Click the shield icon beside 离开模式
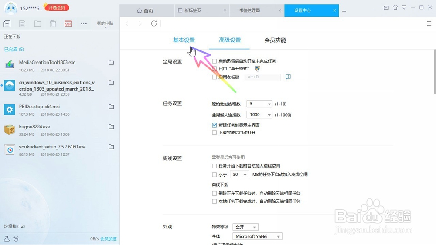Viewport: 436px width, 245px height. point(258,68)
